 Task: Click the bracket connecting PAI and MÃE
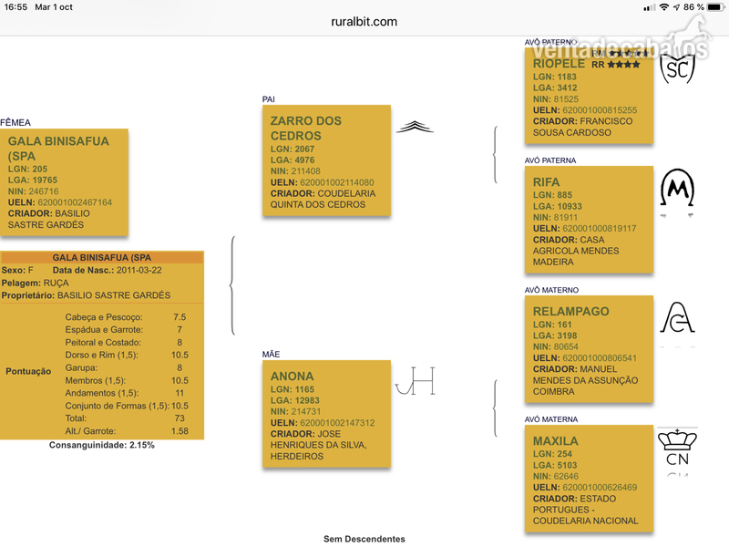click(x=232, y=285)
